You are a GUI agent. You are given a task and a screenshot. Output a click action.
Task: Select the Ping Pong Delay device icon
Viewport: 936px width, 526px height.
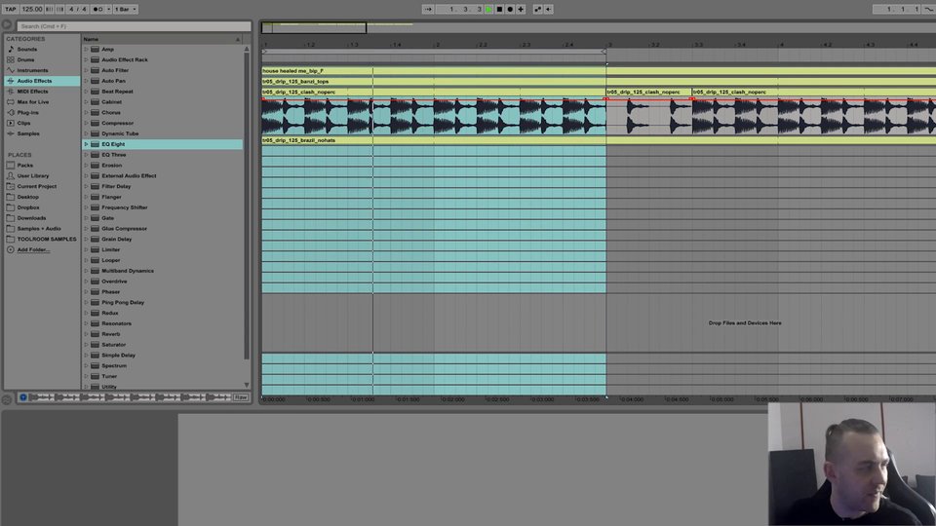coord(95,302)
